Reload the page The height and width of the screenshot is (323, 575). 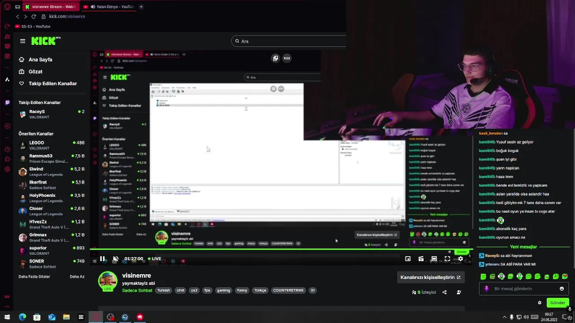point(33,17)
